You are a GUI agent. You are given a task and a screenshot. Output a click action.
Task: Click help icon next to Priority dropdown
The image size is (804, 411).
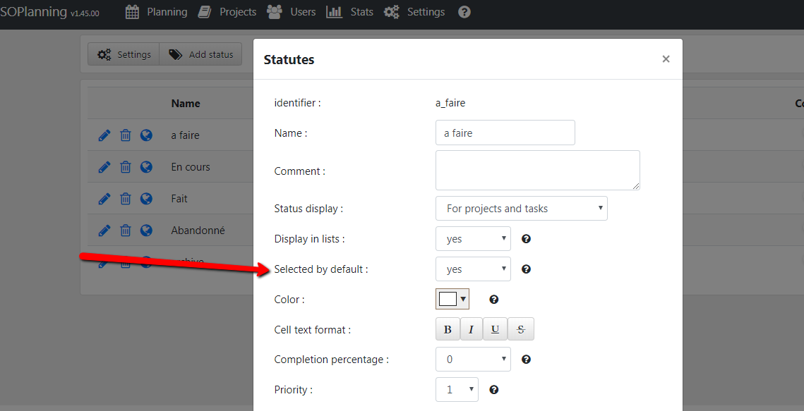pyautogui.click(x=494, y=389)
